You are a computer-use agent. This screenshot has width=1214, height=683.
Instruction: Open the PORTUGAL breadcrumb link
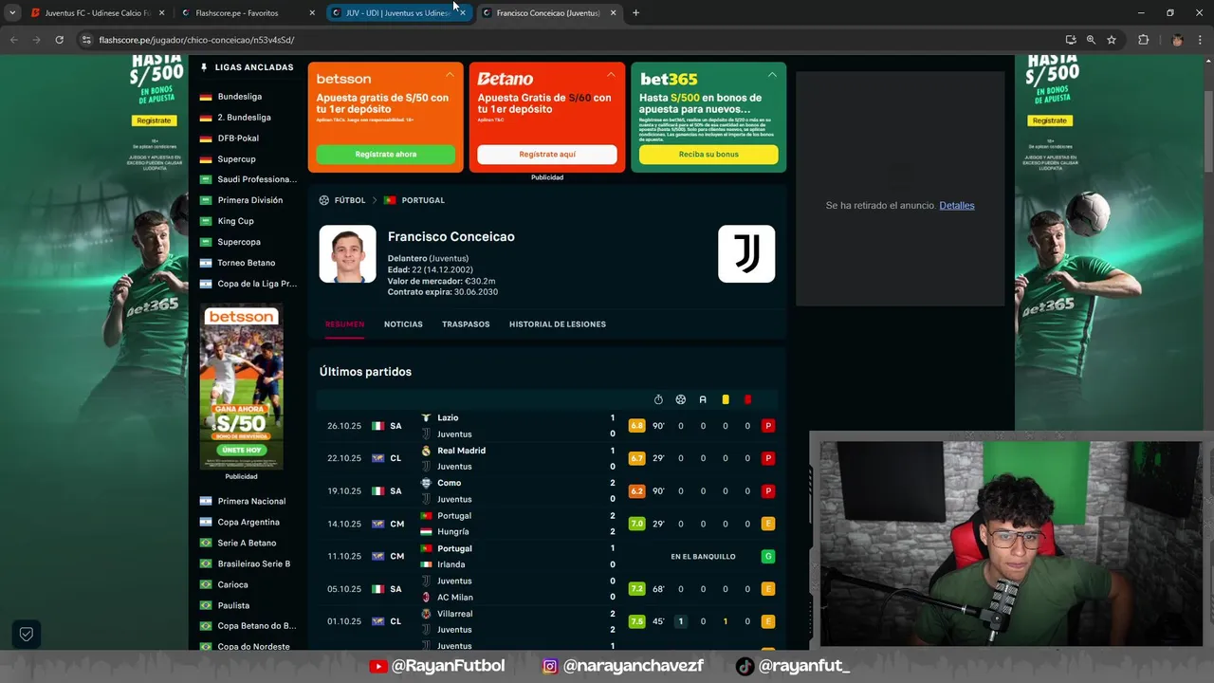click(423, 200)
